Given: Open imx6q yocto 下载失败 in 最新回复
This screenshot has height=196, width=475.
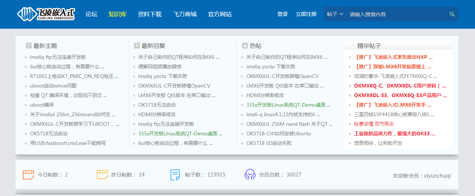Looking at the screenshot, I should tap(163, 76).
